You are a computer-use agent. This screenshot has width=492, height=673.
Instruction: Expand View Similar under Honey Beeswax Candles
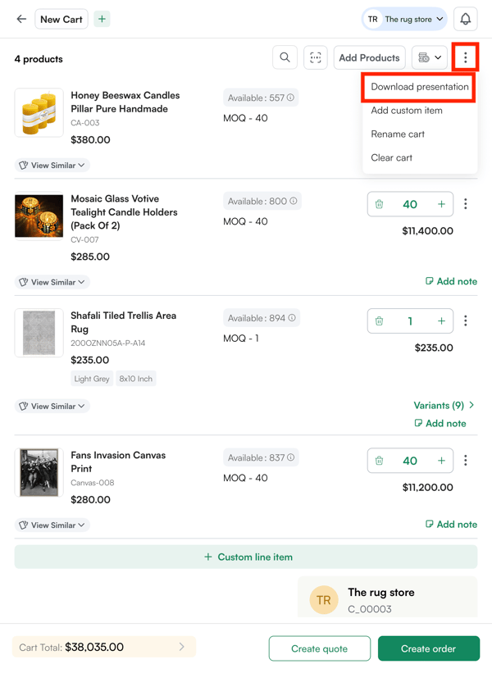pos(52,166)
